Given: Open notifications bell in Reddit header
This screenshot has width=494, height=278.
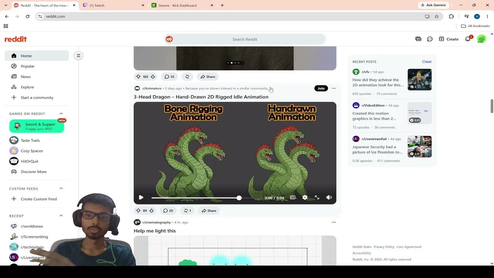Looking at the screenshot, I should 468,39.
